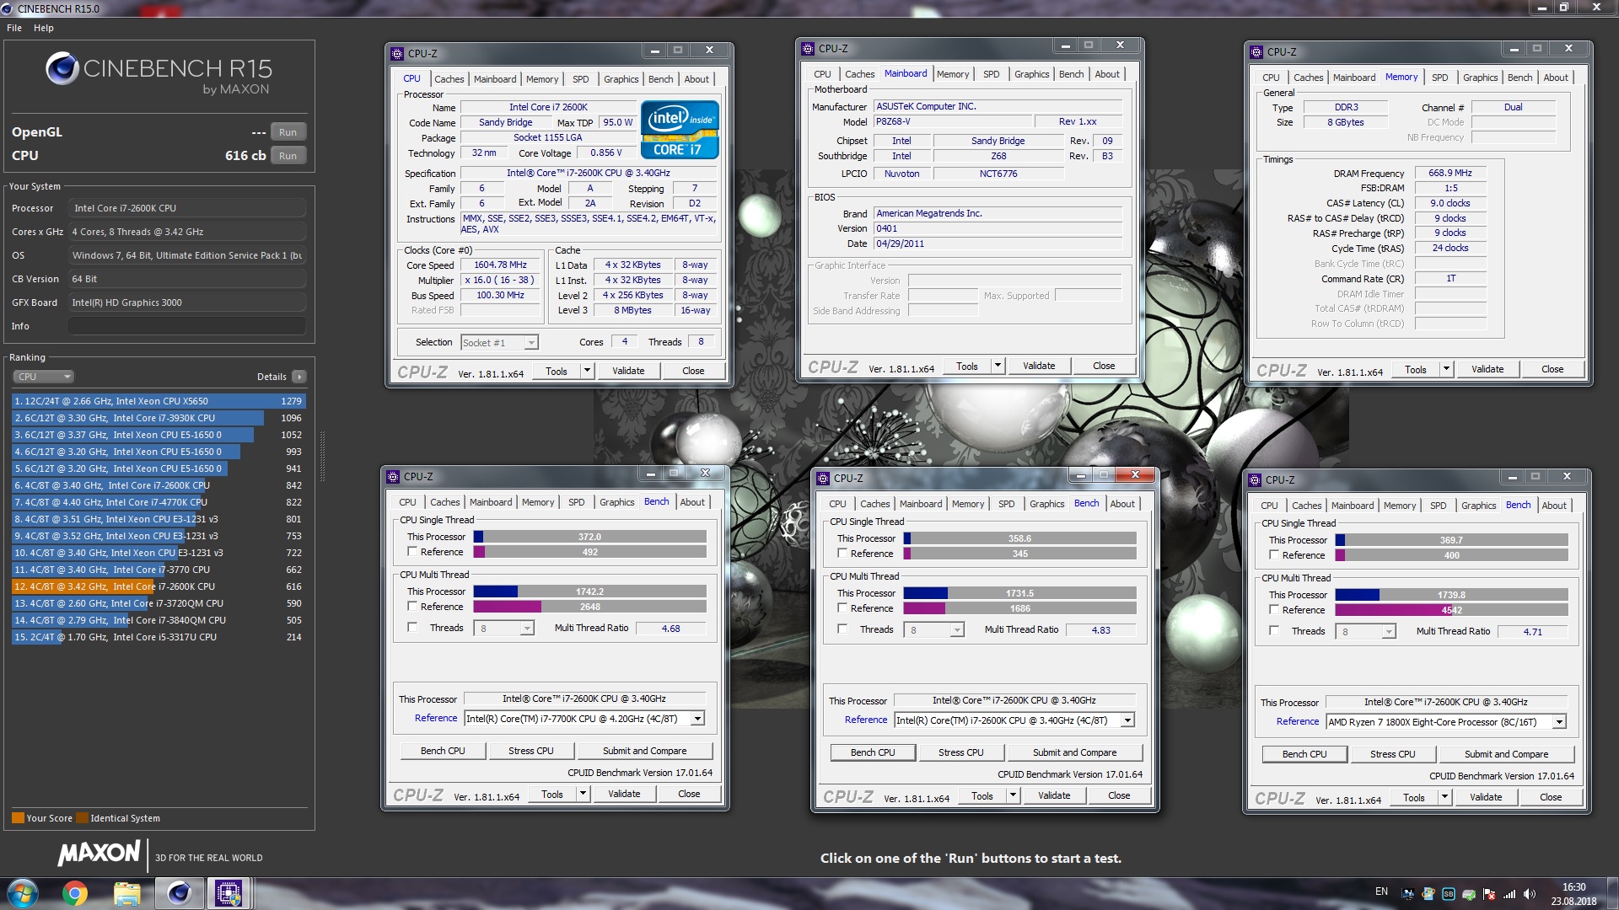
Task: Click CPU-Z title icon in the Mainboard window
Action: click(x=808, y=49)
